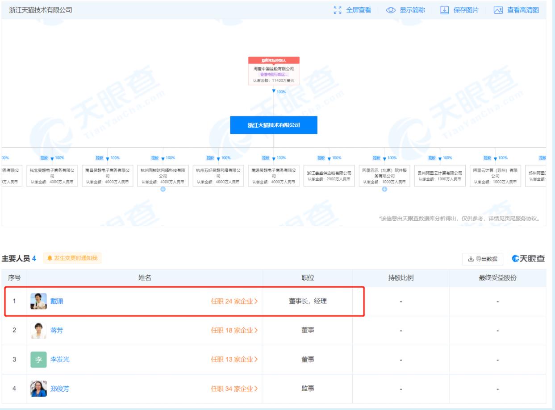The image size is (555, 410).
Task: Click the 天眼查 logo above the table
Action: pyautogui.click(x=529, y=258)
